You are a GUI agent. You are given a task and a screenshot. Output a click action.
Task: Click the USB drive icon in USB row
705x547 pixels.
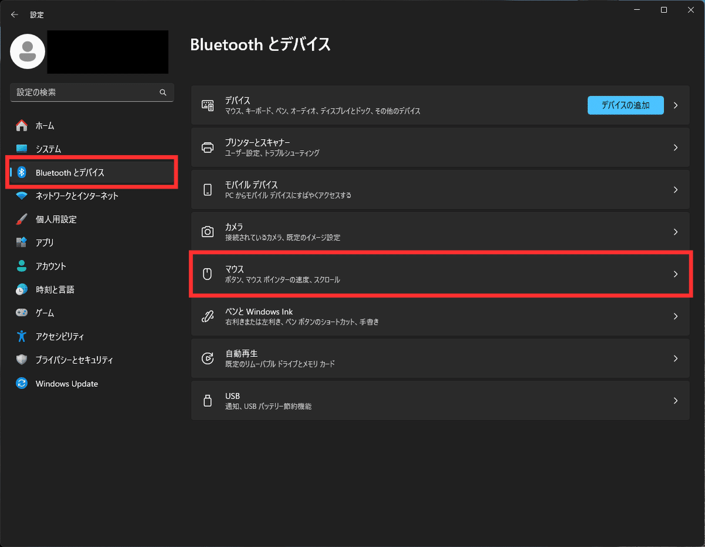tap(207, 401)
